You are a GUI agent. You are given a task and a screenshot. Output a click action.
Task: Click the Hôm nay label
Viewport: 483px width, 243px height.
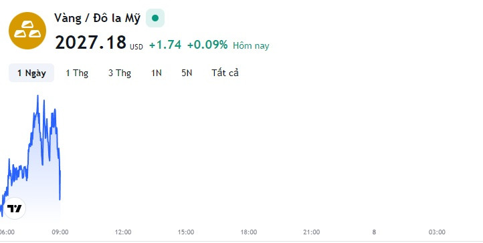pos(251,46)
